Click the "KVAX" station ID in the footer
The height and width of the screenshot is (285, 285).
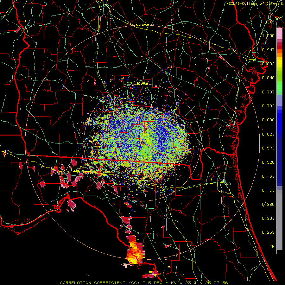(177, 283)
